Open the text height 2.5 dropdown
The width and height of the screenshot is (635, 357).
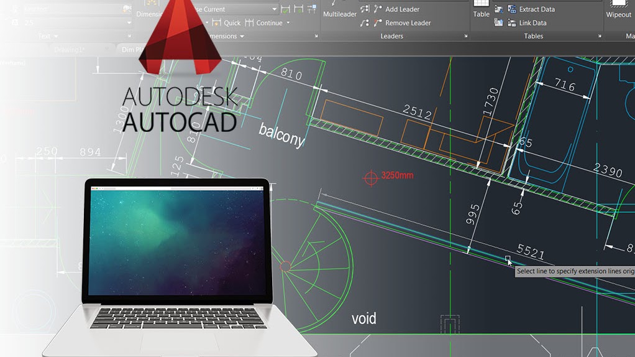129,22
